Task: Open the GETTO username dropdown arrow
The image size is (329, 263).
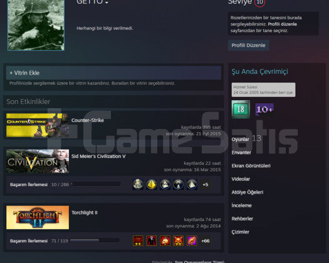Action: tap(107, 3)
